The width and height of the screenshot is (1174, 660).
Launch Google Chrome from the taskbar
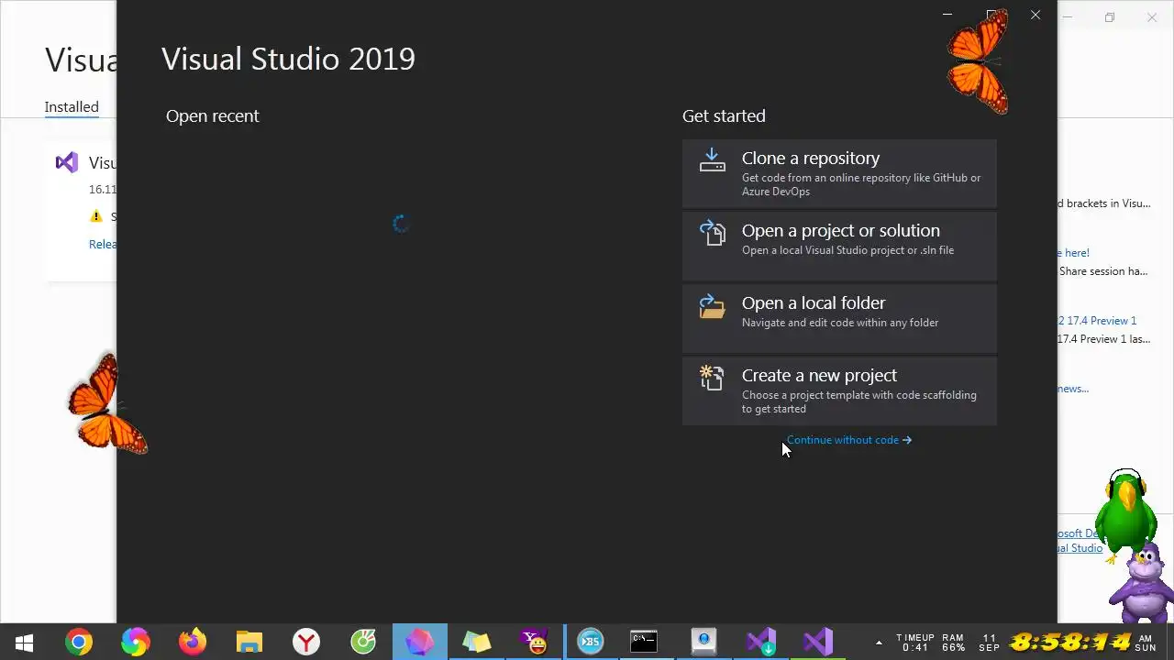(x=79, y=642)
